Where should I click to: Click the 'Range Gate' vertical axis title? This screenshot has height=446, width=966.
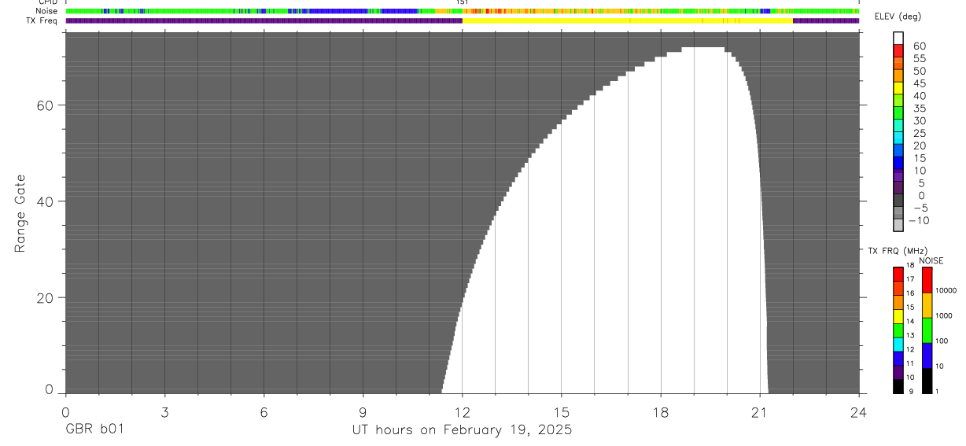click(x=20, y=213)
